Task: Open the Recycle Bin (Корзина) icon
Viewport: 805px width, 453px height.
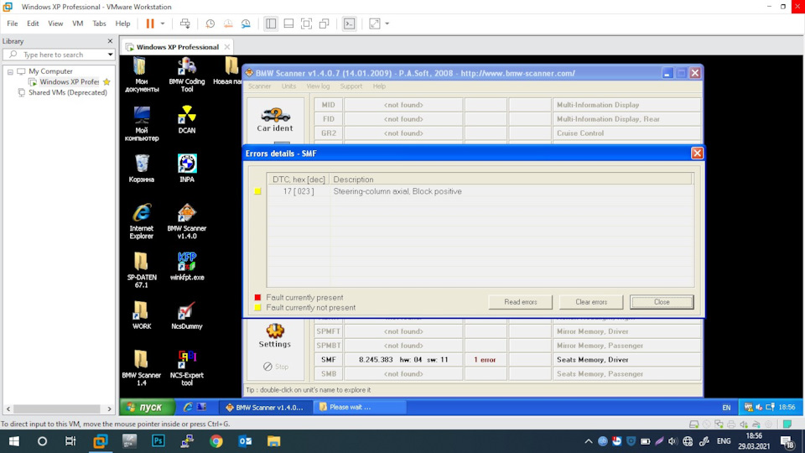Action: [141, 169]
